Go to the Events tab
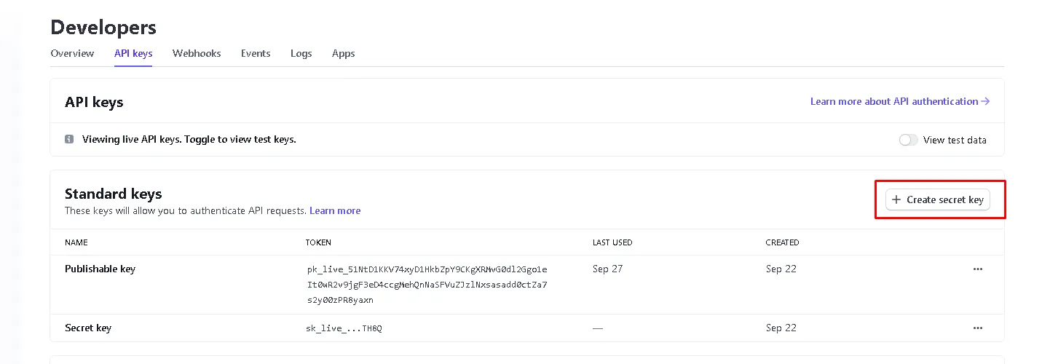Viewport: 1042px width, 364px height. (x=256, y=53)
